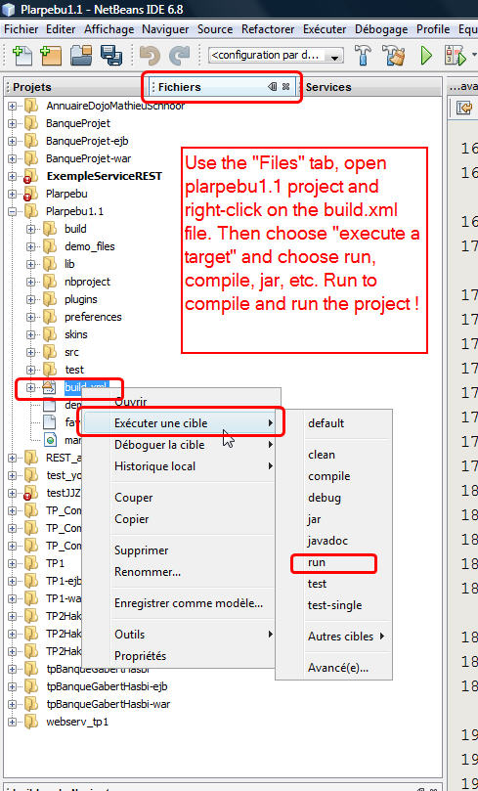Screen dimensions: 478x791
Task: Open the Débogage menu
Action: pos(381,29)
